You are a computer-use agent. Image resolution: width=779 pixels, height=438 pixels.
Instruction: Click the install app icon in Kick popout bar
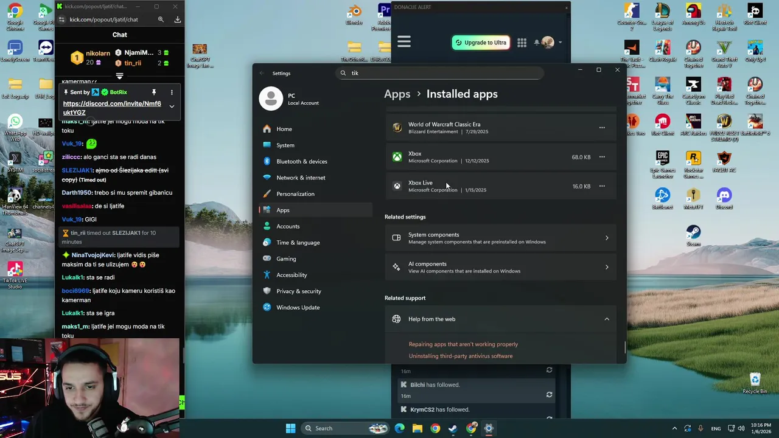pyautogui.click(x=177, y=19)
